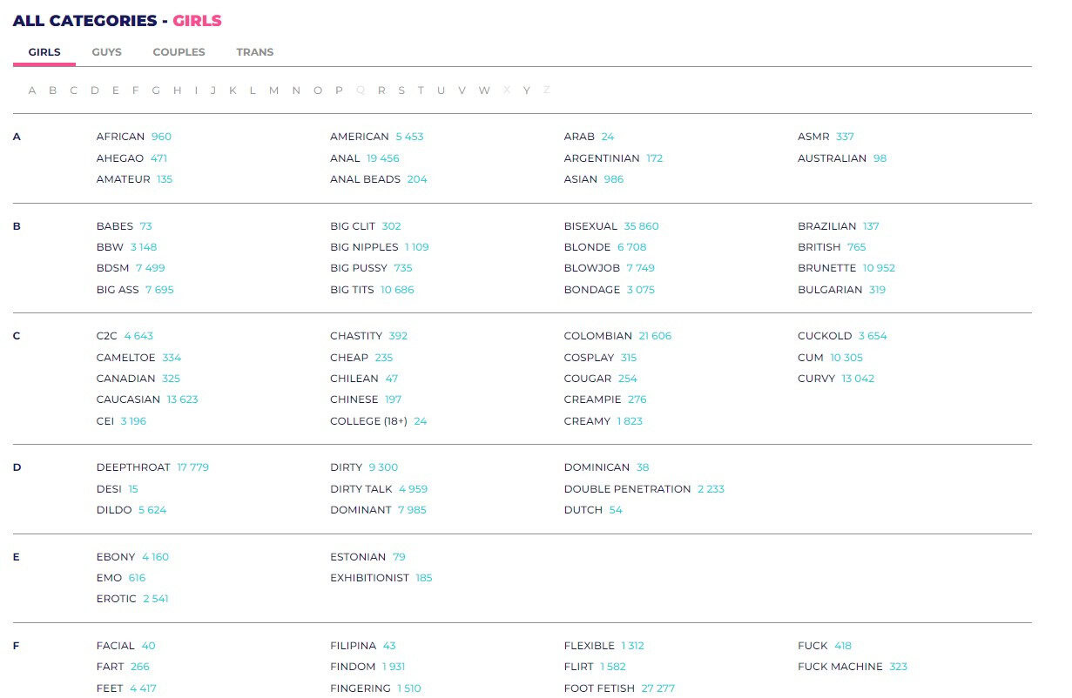Go to letter M in the alphabet index
The height and width of the screenshot is (698, 1072).
tap(273, 91)
